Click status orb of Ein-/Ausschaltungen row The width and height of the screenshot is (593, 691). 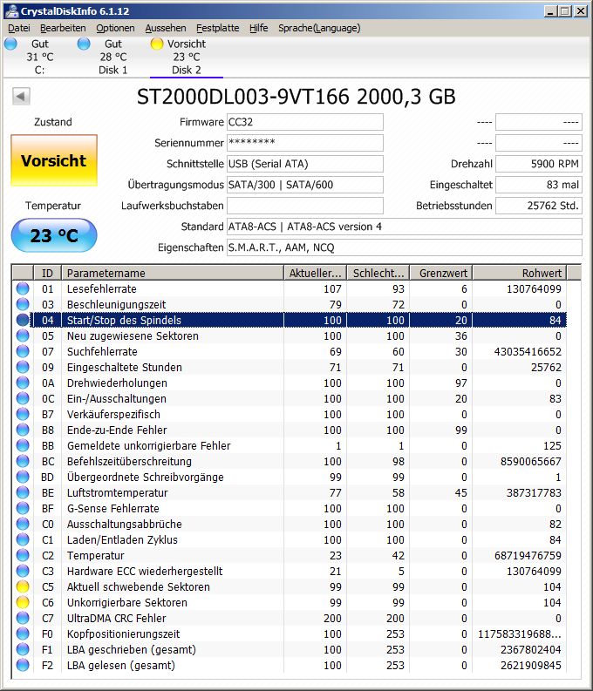coord(23,398)
